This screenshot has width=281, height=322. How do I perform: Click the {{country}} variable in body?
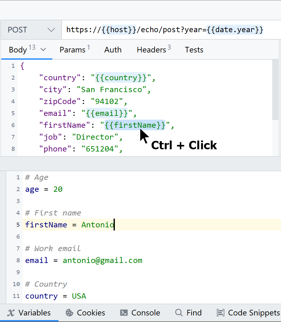pyautogui.click(x=121, y=78)
